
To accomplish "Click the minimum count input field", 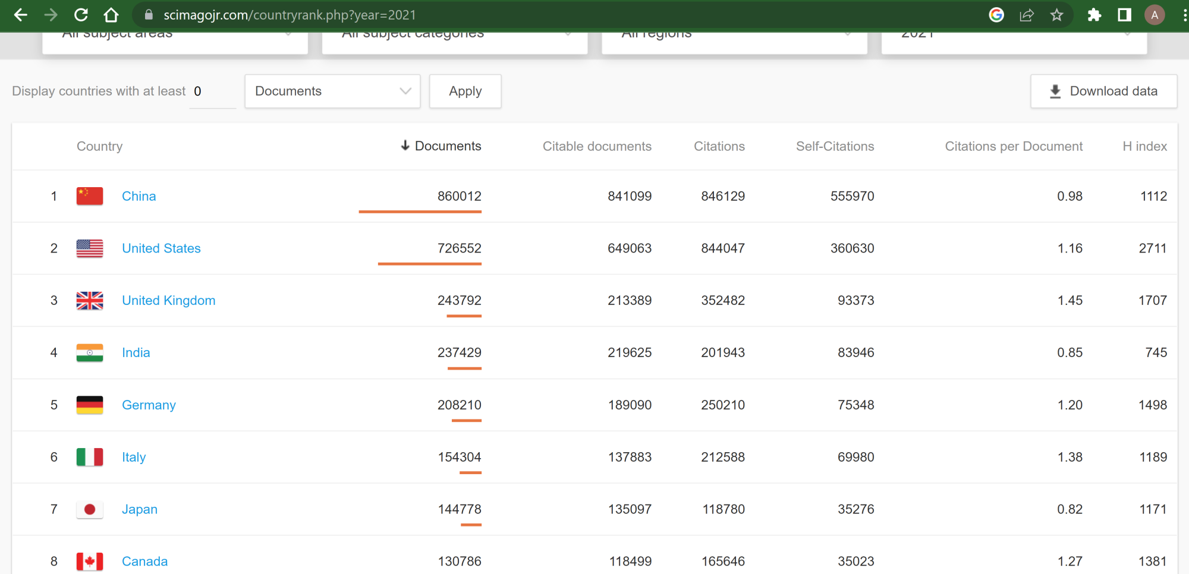I will pos(212,92).
